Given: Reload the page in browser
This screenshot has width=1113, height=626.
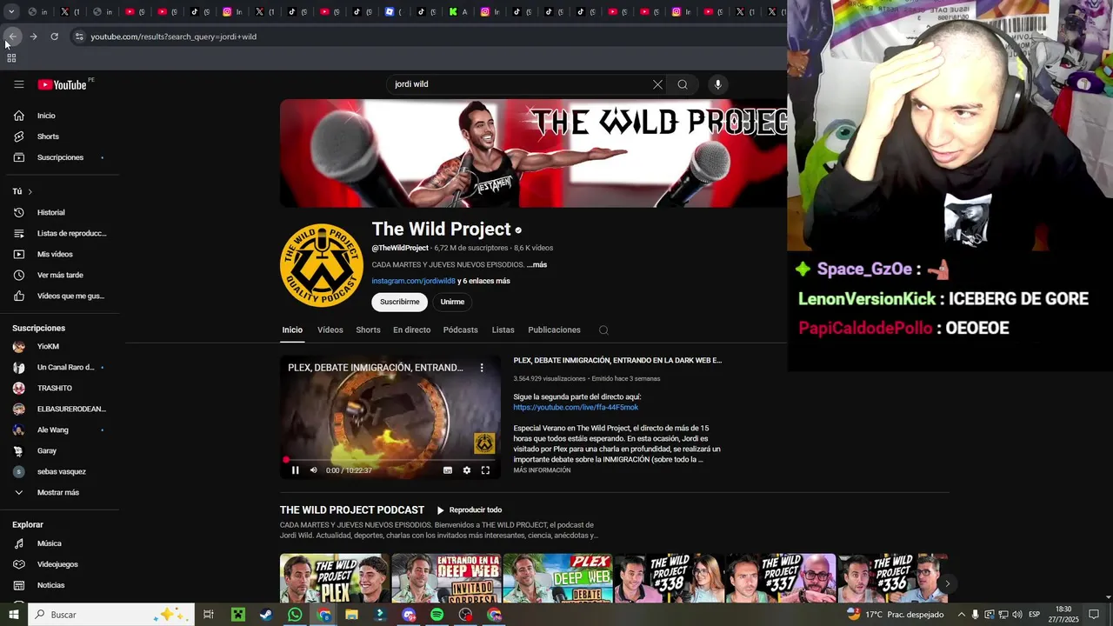Looking at the screenshot, I should 54,37.
